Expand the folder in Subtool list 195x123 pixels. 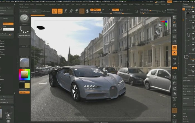[186, 57]
